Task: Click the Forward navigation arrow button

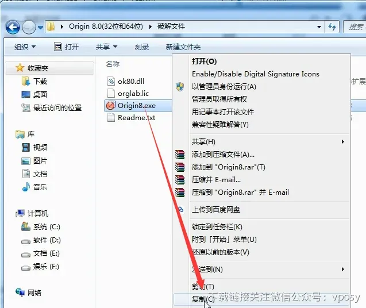Action: [x=29, y=27]
